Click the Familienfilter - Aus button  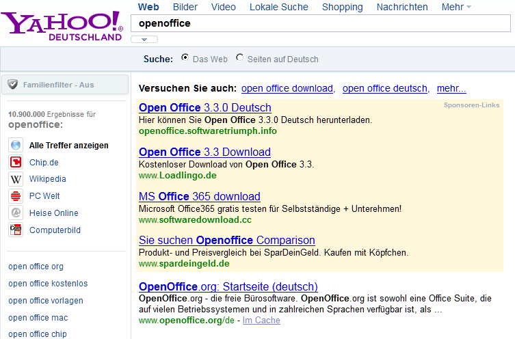[x=65, y=85]
